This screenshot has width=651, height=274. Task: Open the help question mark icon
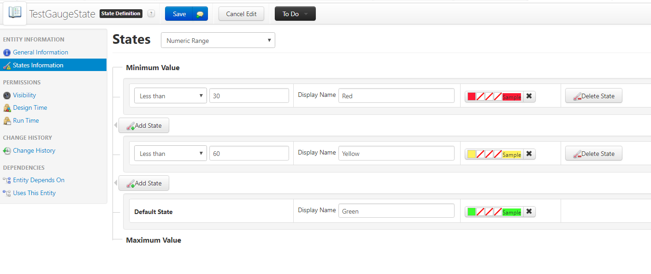(x=151, y=14)
